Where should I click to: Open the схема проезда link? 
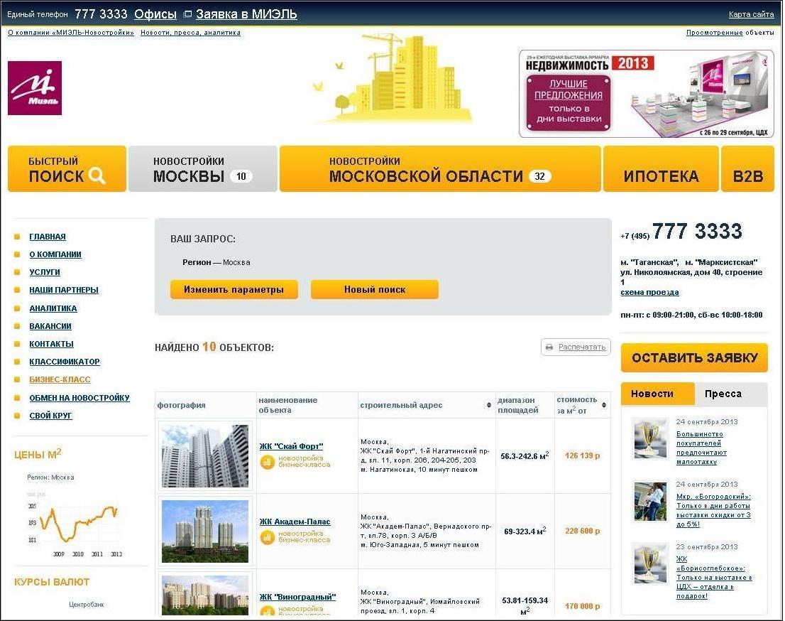[x=649, y=292]
